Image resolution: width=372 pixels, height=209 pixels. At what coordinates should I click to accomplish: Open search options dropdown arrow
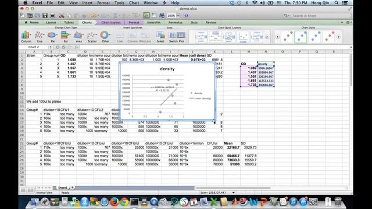pos(286,16)
